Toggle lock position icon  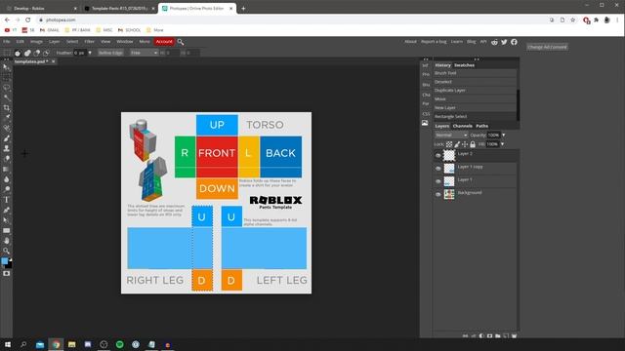[465, 144]
